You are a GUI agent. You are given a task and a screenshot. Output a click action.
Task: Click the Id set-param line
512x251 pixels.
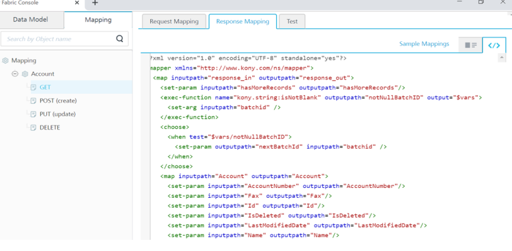pyautogui.click(x=246, y=206)
